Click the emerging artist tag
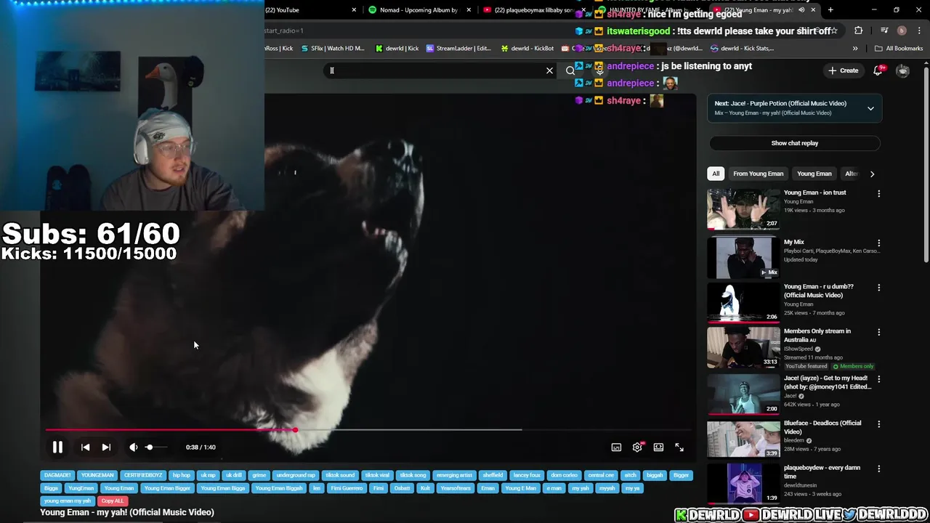 click(x=454, y=475)
